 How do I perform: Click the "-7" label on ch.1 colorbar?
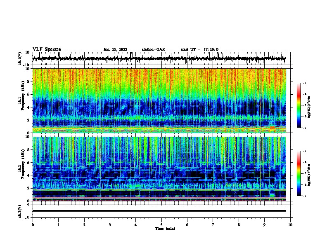pos(304,128)
